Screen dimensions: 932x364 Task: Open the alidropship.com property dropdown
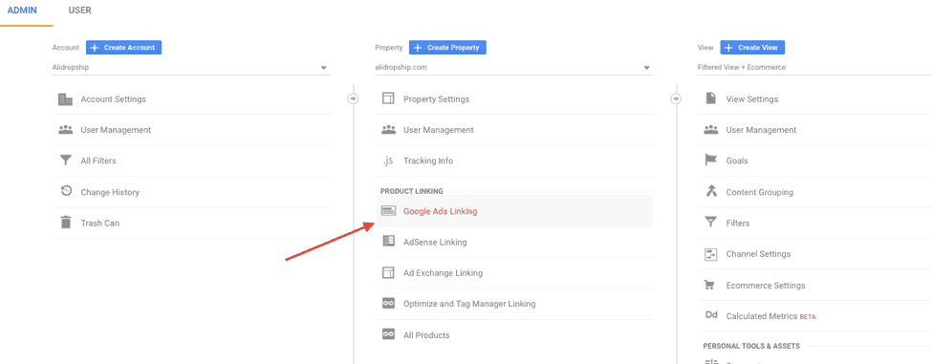pyautogui.click(x=513, y=68)
